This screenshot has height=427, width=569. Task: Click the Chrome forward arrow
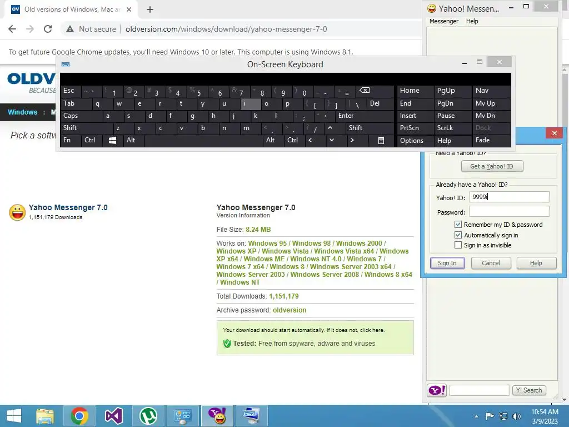tap(30, 29)
